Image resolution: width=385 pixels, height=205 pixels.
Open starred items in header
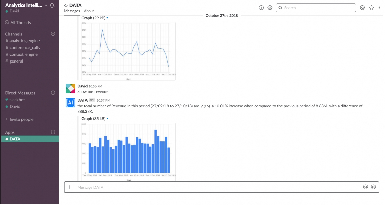371,8
